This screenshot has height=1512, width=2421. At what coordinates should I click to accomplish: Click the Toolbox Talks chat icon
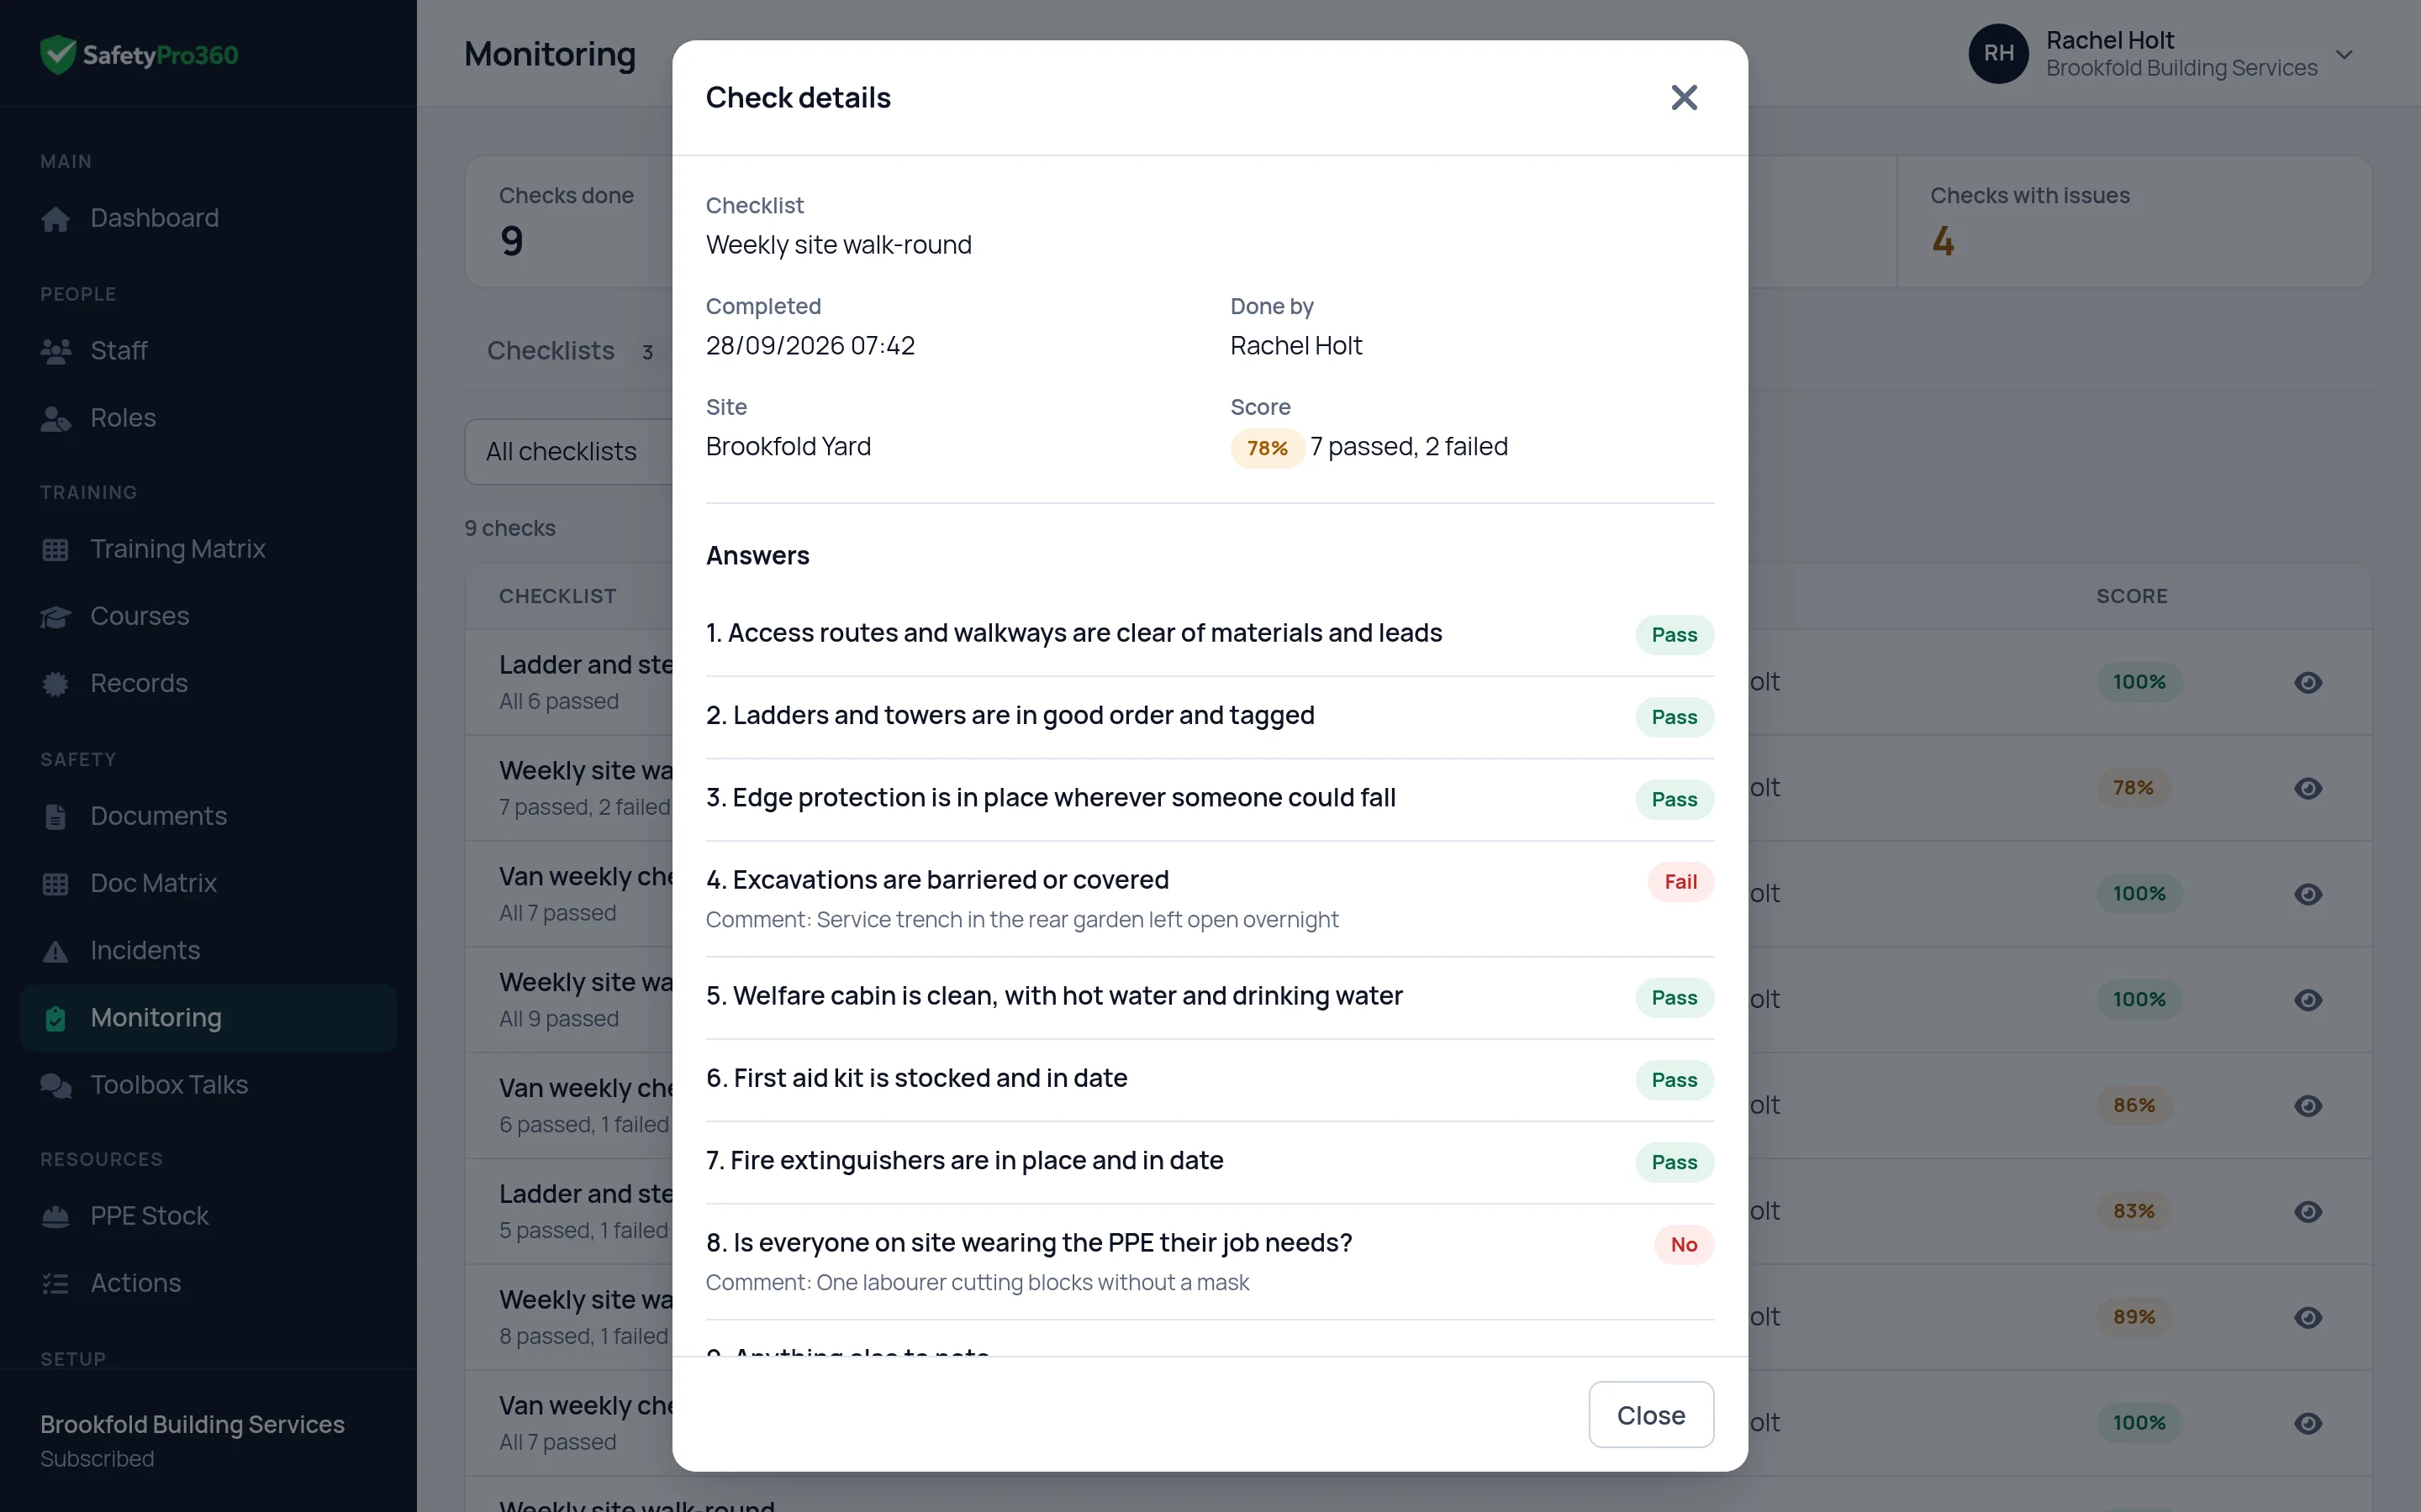pyautogui.click(x=55, y=1085)
